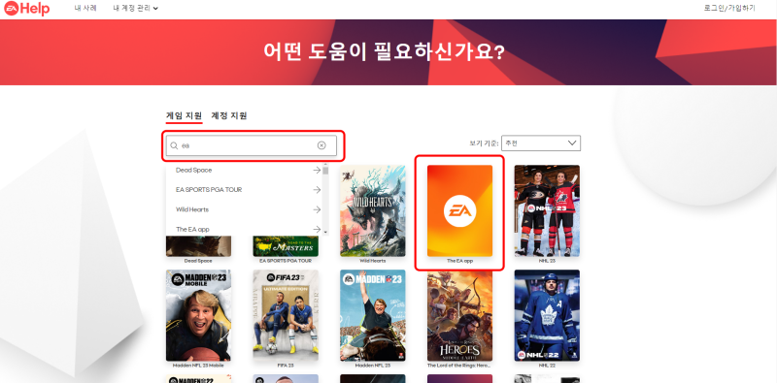Open the Madden NFL 23 cover
This screenshot has height=383, width=777.
373,315
